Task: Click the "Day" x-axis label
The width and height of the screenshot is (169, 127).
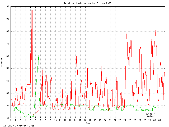Action: tap(88, 123)
